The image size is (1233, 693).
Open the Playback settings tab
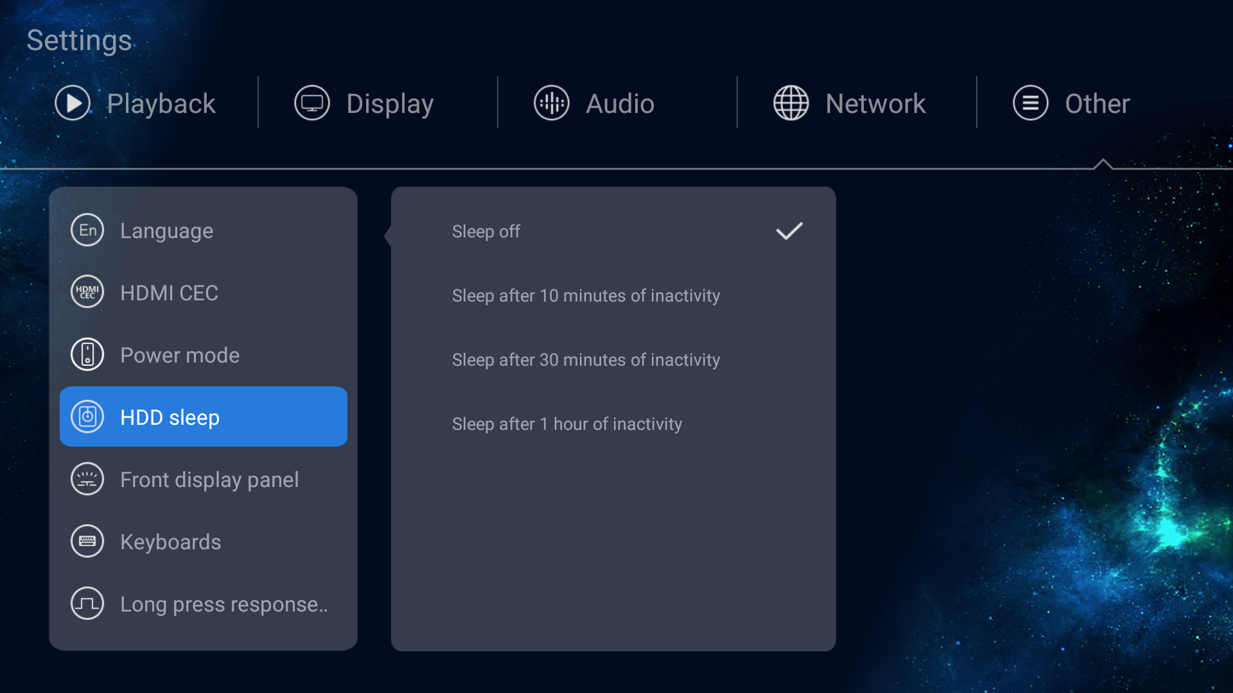(x=136, y=103)
